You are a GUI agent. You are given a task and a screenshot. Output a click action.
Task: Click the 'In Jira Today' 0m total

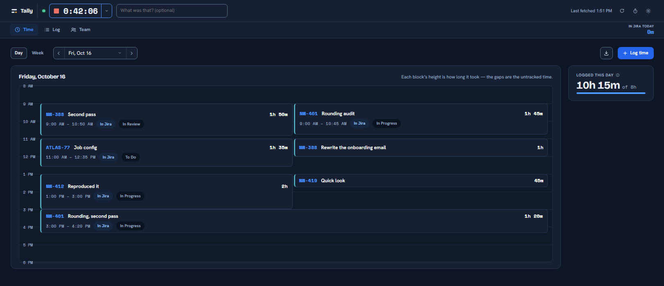point(650,32)
